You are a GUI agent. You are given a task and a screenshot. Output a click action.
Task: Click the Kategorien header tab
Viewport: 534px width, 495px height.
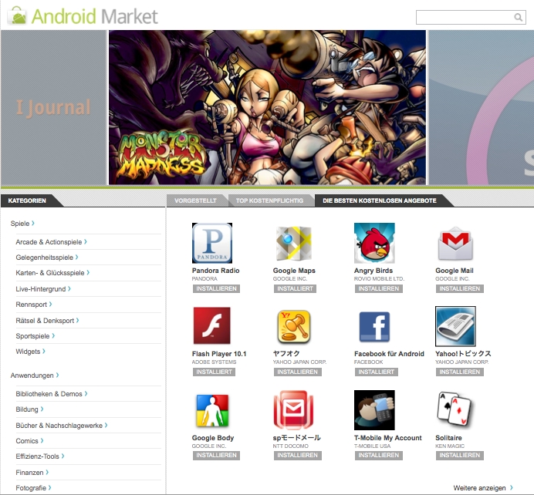(x=27, y=200)
